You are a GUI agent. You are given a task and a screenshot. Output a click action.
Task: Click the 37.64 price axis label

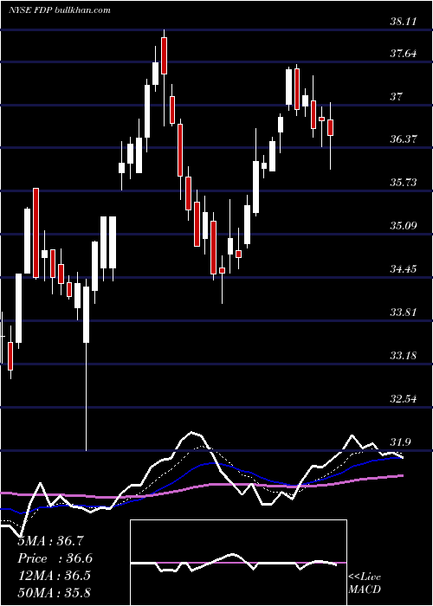pyautogui.click(x=404, y=54)
